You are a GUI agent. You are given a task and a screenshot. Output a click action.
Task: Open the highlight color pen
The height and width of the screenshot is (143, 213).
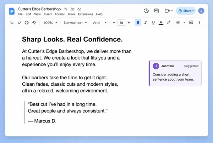tap(169, 22)
